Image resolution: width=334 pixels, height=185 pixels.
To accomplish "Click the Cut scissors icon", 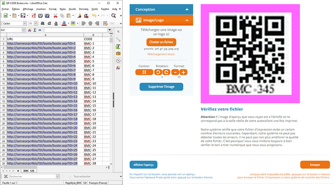I will (x=55, y=16).
